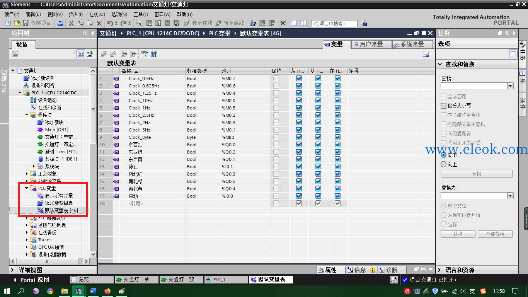Viewport: 528px width, 297px height.
Task: Click the Open project toolbar icon
Action: click(17, 23)
